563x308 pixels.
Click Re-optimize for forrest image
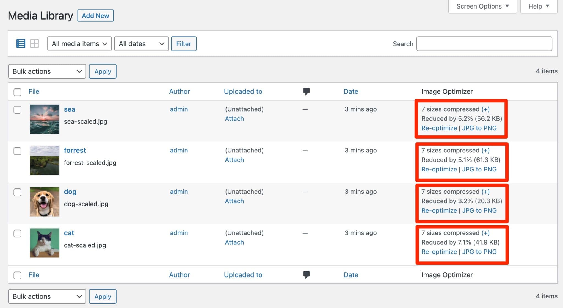coord(439,169)
